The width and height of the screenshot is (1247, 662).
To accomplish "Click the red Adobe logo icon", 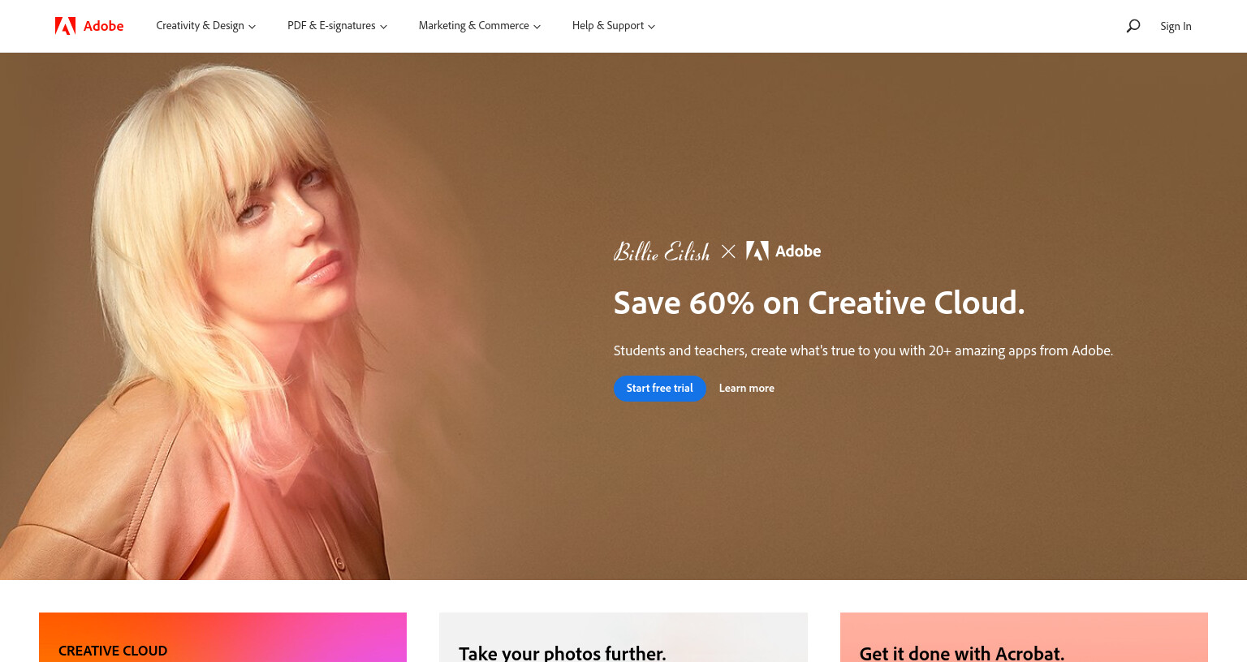I will 65,26.
